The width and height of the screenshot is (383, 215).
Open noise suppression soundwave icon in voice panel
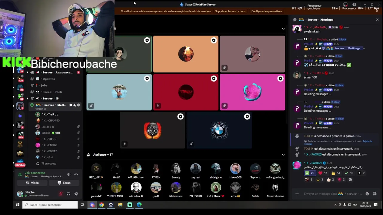point(69,174)
